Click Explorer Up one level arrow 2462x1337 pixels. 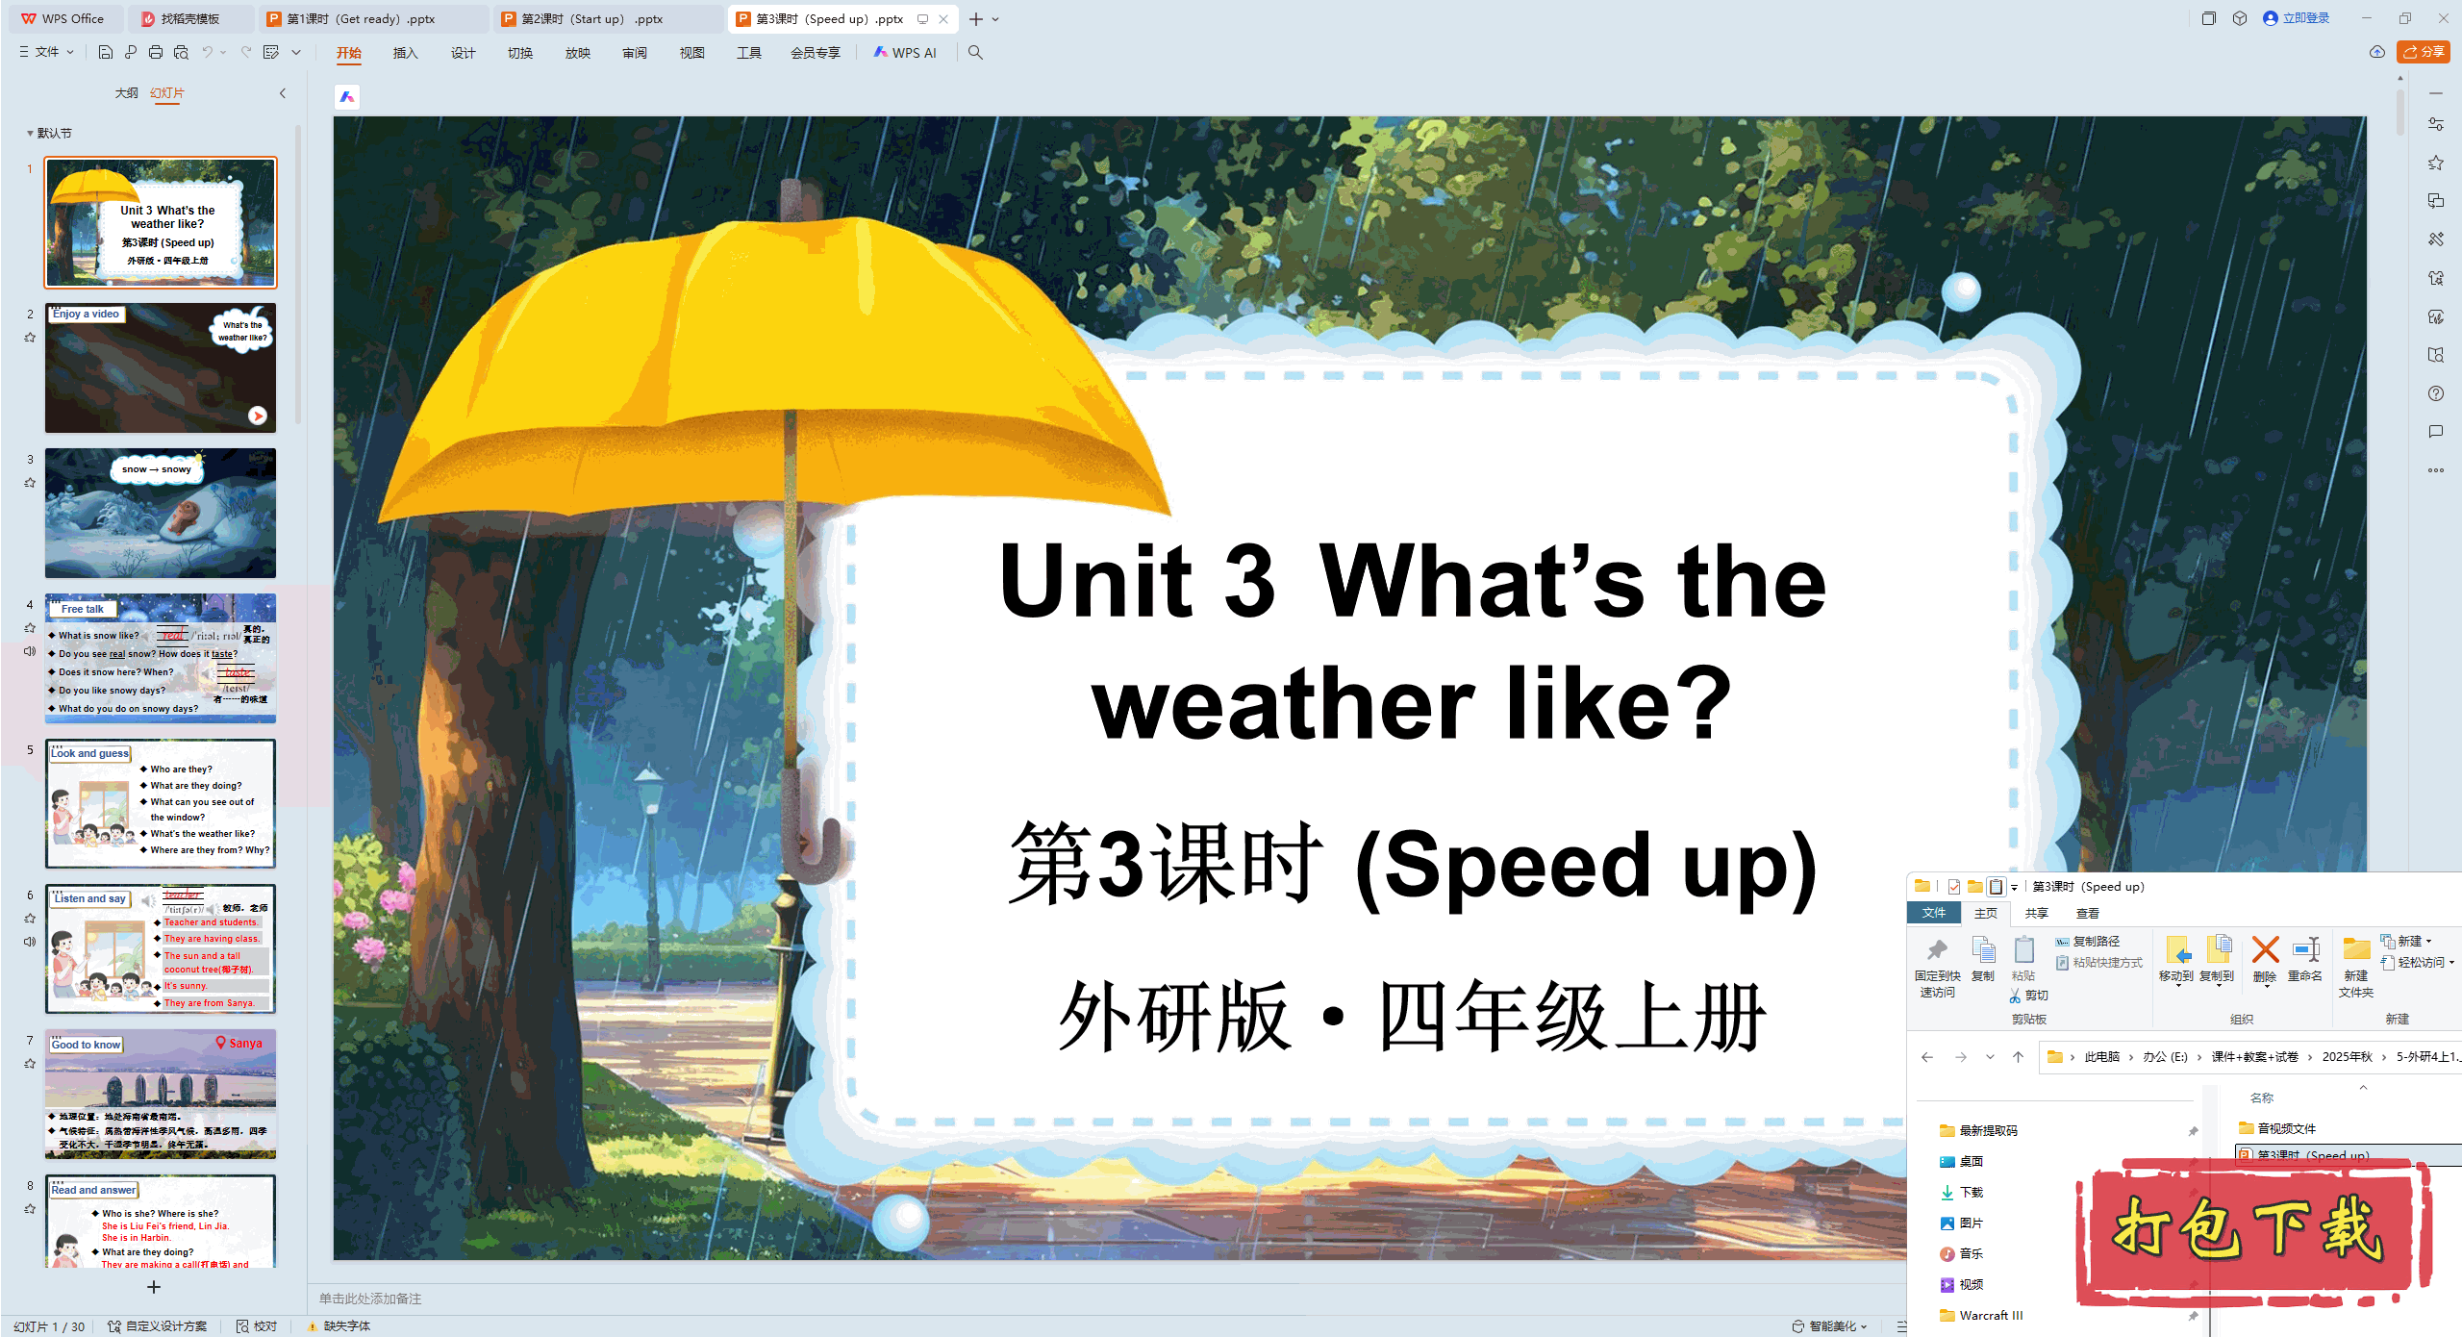[2018, 1057]
